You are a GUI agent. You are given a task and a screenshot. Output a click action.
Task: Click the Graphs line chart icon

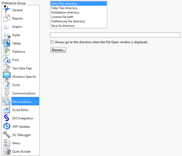pyautogui.click(x=7, y=27)
